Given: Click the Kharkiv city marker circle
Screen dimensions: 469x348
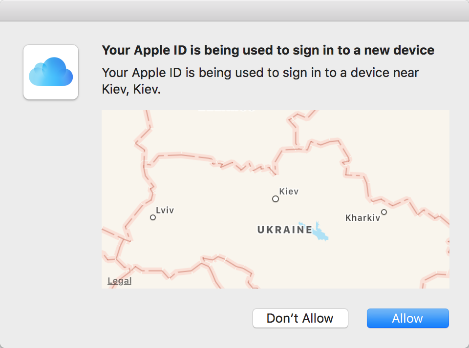Looking at the screenshot, I should coord(384,212).
